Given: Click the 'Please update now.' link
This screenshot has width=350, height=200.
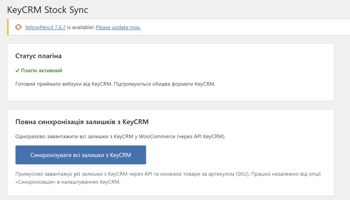Looking at the screenshot, I should pos(118,27).
